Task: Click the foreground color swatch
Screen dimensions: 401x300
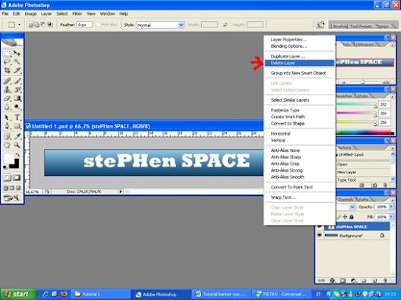Action: pyautogui.click(x=9, y=158)
